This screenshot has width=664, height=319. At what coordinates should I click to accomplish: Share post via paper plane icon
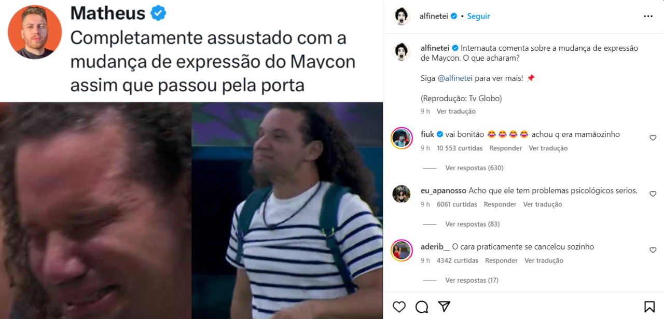coord(444,307)
